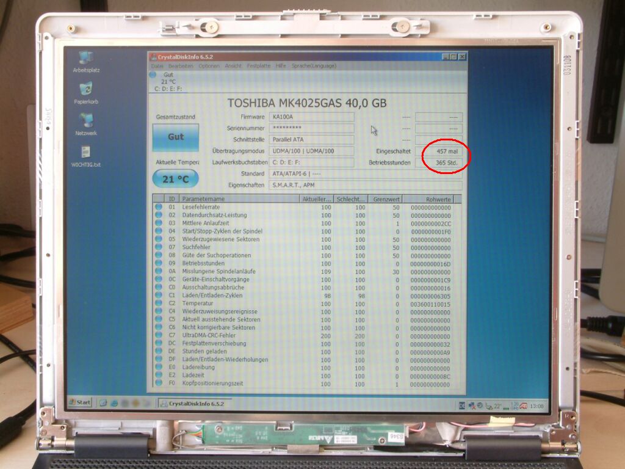Launch Internet Explorer from quick launch
Image resolution: width=625 pixels, height=469 pixels.
(x=114, y=403)
